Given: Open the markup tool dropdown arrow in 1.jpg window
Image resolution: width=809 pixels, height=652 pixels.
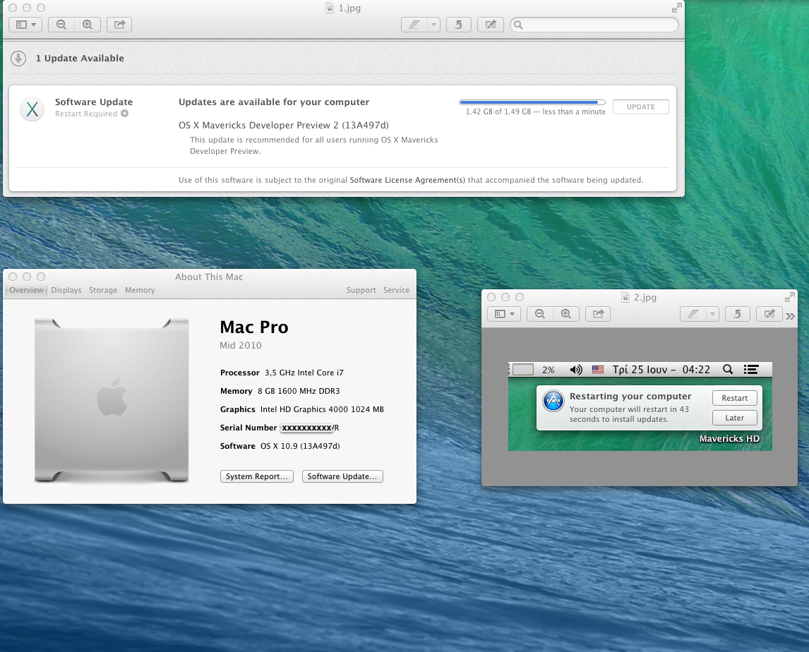Looking at the screenshot, I should pyautogui.click(x=433, y=25).
